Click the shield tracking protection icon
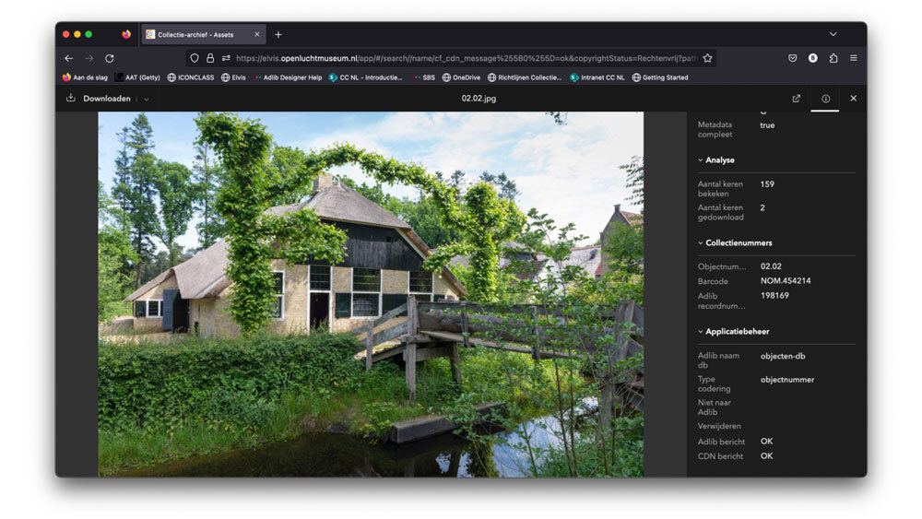This screenshot has height=519, width=922. [x=194, y=58]
